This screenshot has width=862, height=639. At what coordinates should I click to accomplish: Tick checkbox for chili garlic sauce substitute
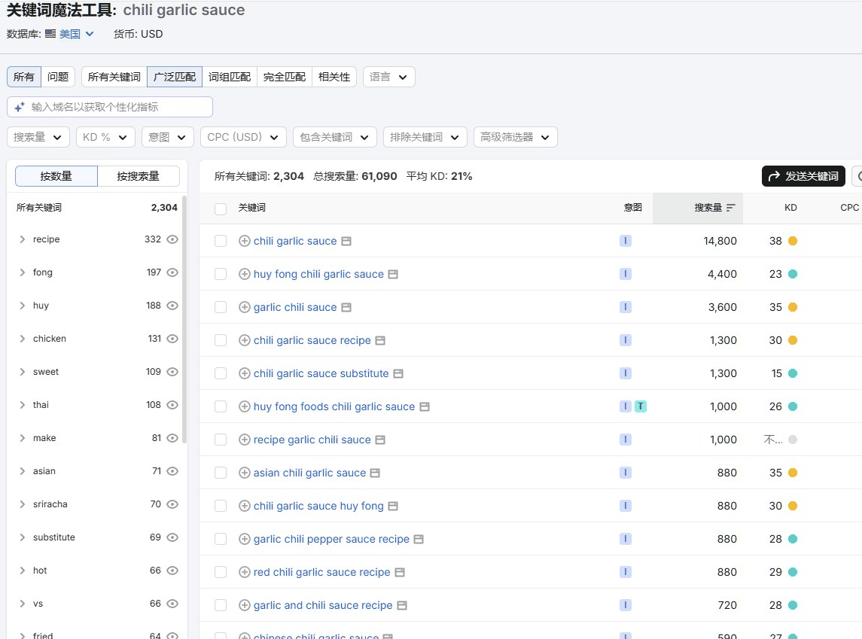point(221,373)
